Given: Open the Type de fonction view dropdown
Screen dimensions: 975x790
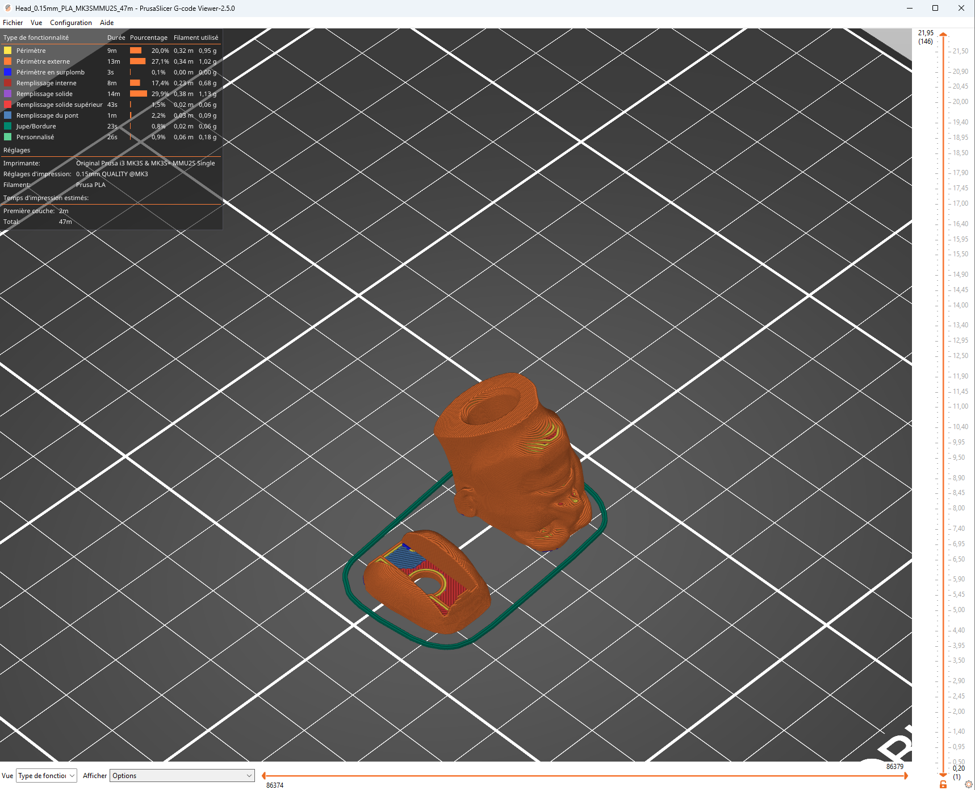Looking at the screenshot, I should [x=47, y=776].
